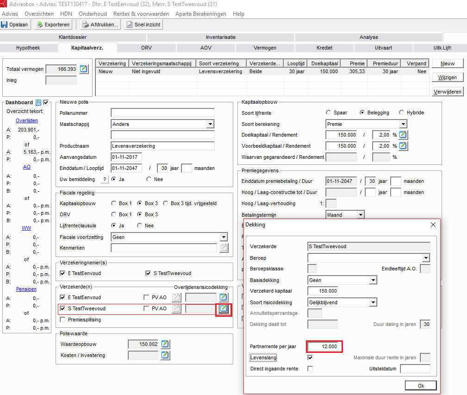Open the Rentes & voorwaarden menu
Image resolution: width=467 pixels, height=395 pixels.
point(141,14)
